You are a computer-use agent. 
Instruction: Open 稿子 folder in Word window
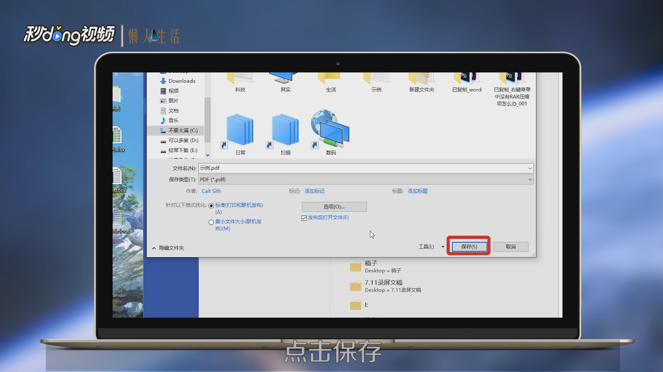point(376,267)
